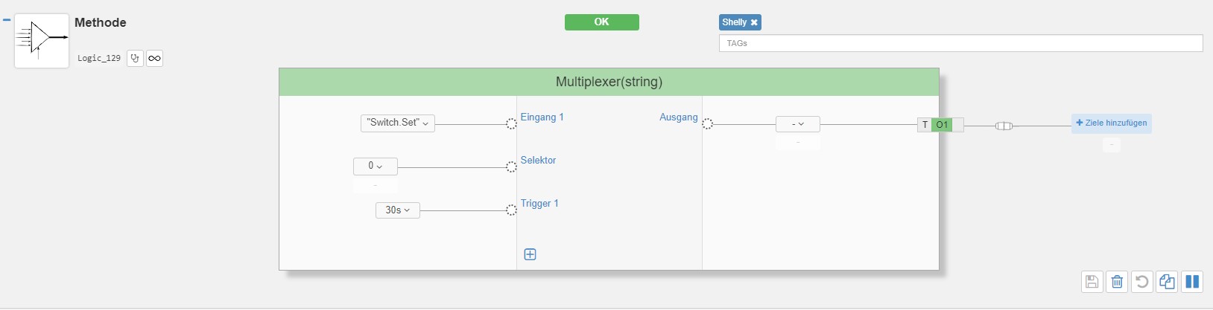The height and width of the screenshot is (310, 1213).
Task: Open the Selektor value 0 dropdown
Action: click(x=375, y=166)
